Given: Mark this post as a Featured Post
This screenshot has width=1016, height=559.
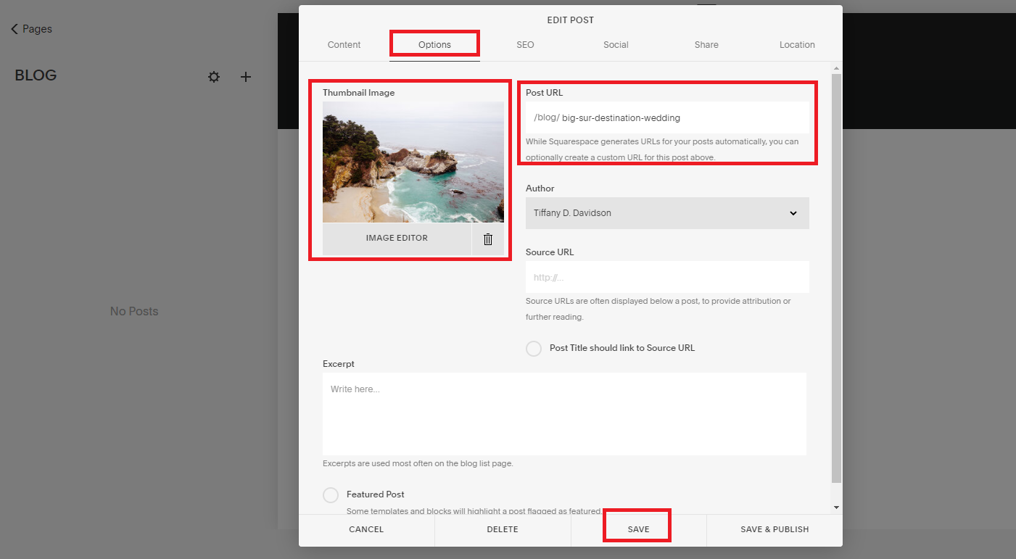Looking at the screenshot, I should click(331, 494).
